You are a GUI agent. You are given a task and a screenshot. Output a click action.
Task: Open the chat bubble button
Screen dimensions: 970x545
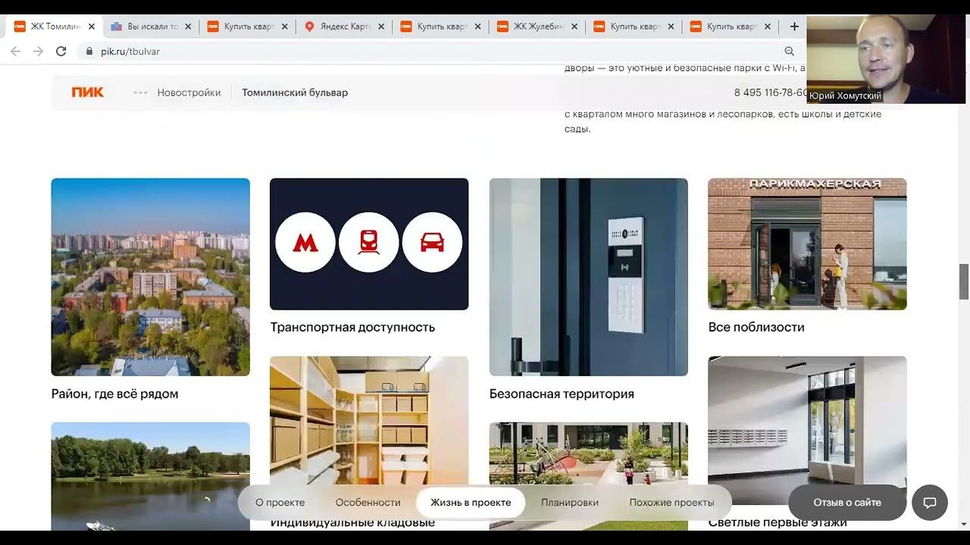pyautogui.click(x=930, y=503)
